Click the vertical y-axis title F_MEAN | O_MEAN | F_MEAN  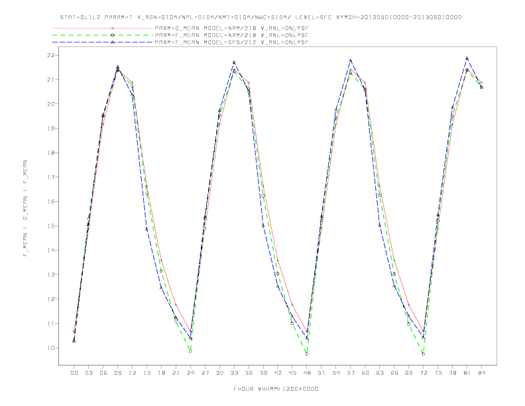pyautogui.click(x=25, y=208)
